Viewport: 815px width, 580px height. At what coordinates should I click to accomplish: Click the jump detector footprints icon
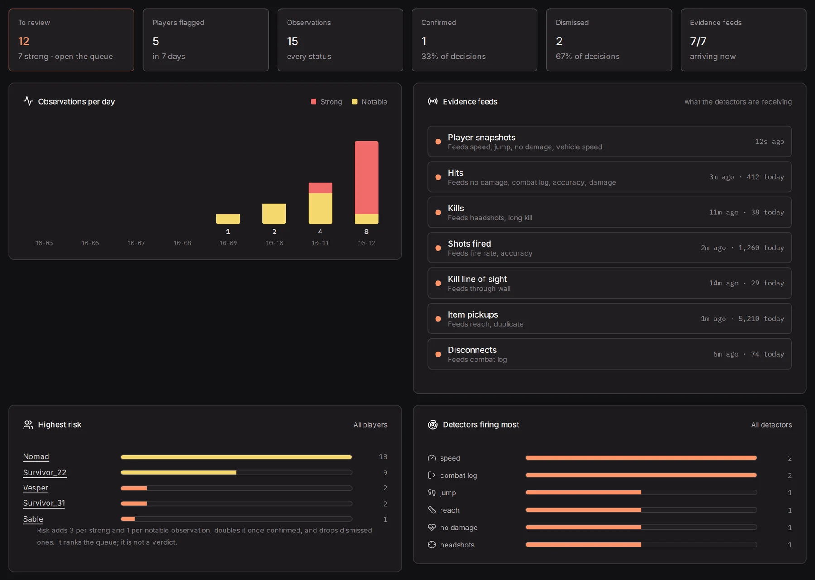[x=432, y=492]
